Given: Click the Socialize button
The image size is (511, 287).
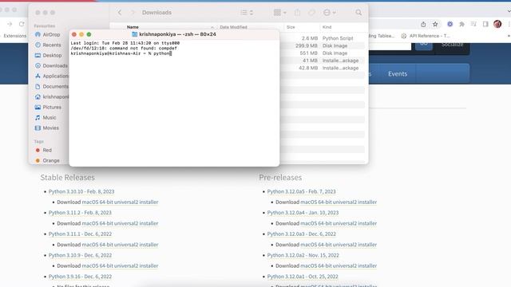Looking at the screenshot, I should pyautogui.click(x=452, y=45).
